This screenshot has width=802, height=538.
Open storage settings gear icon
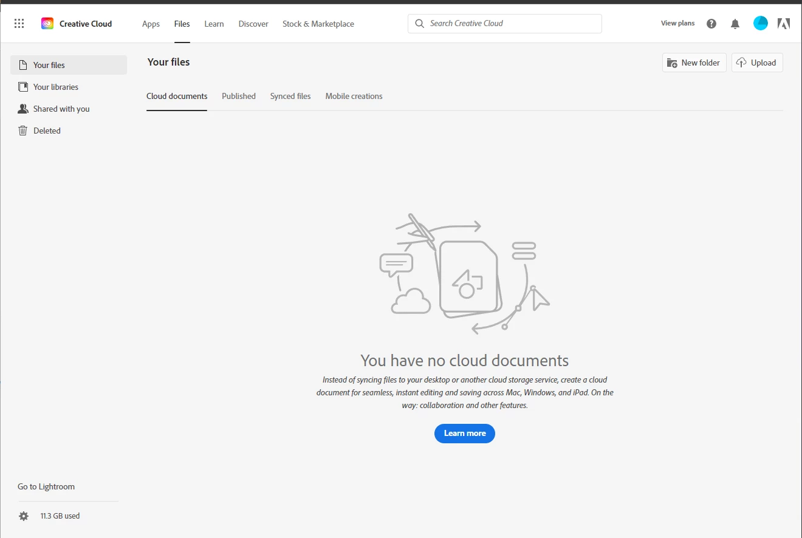coord(24,516)
